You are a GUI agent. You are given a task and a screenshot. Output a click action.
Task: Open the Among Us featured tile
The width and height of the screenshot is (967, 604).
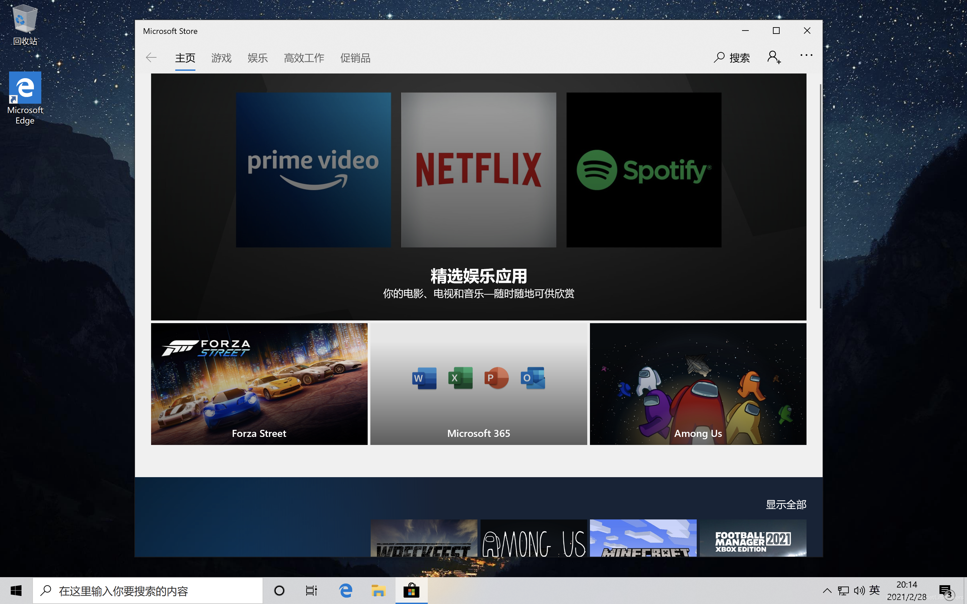pyautogui.click(x=698, y=384)
